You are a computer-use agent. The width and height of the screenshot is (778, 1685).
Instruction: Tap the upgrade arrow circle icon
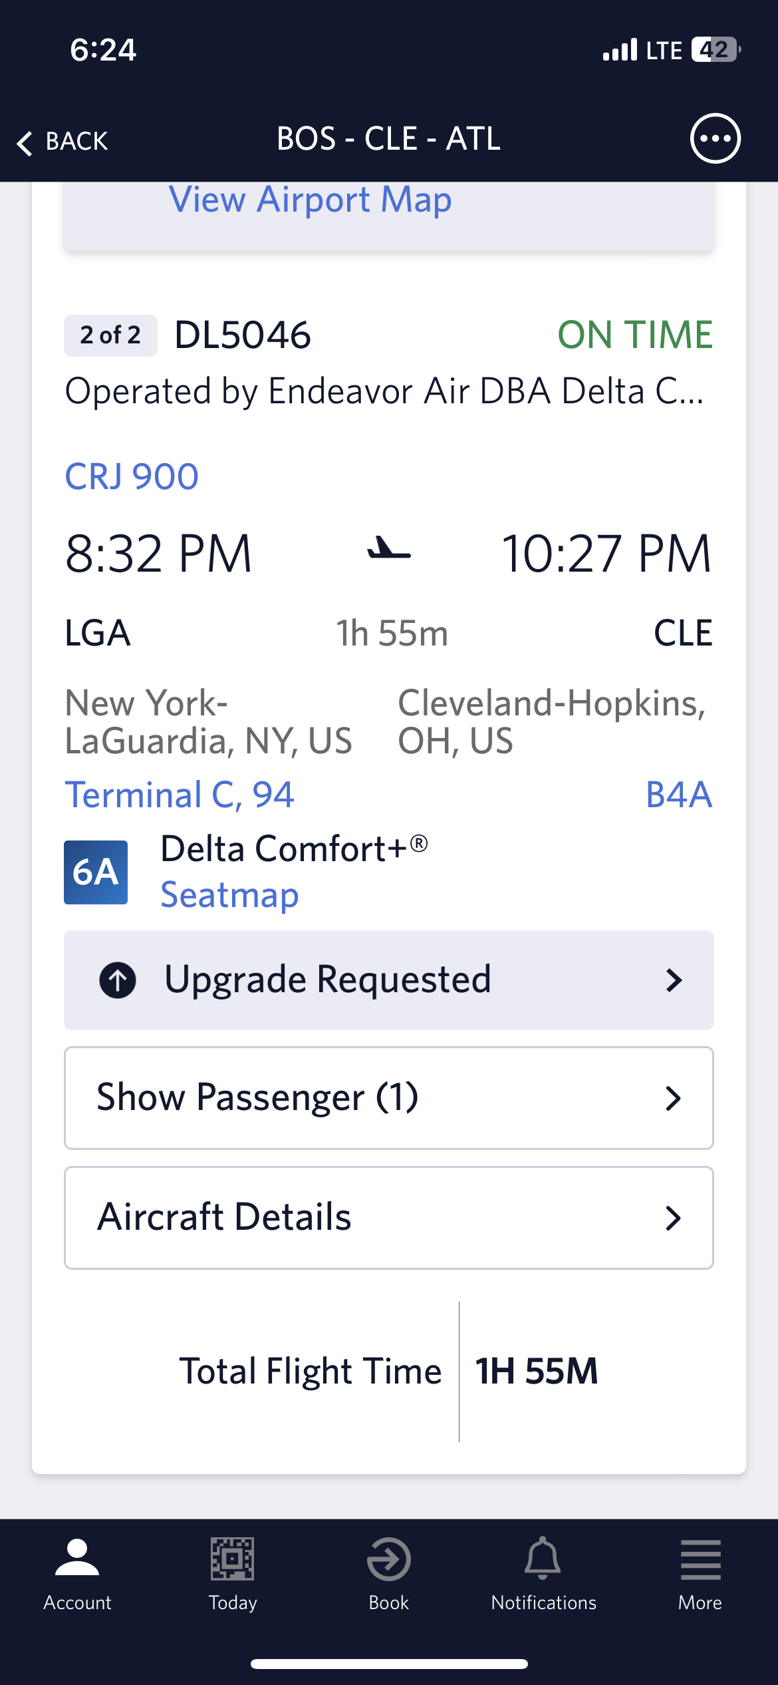pos(118,980)
